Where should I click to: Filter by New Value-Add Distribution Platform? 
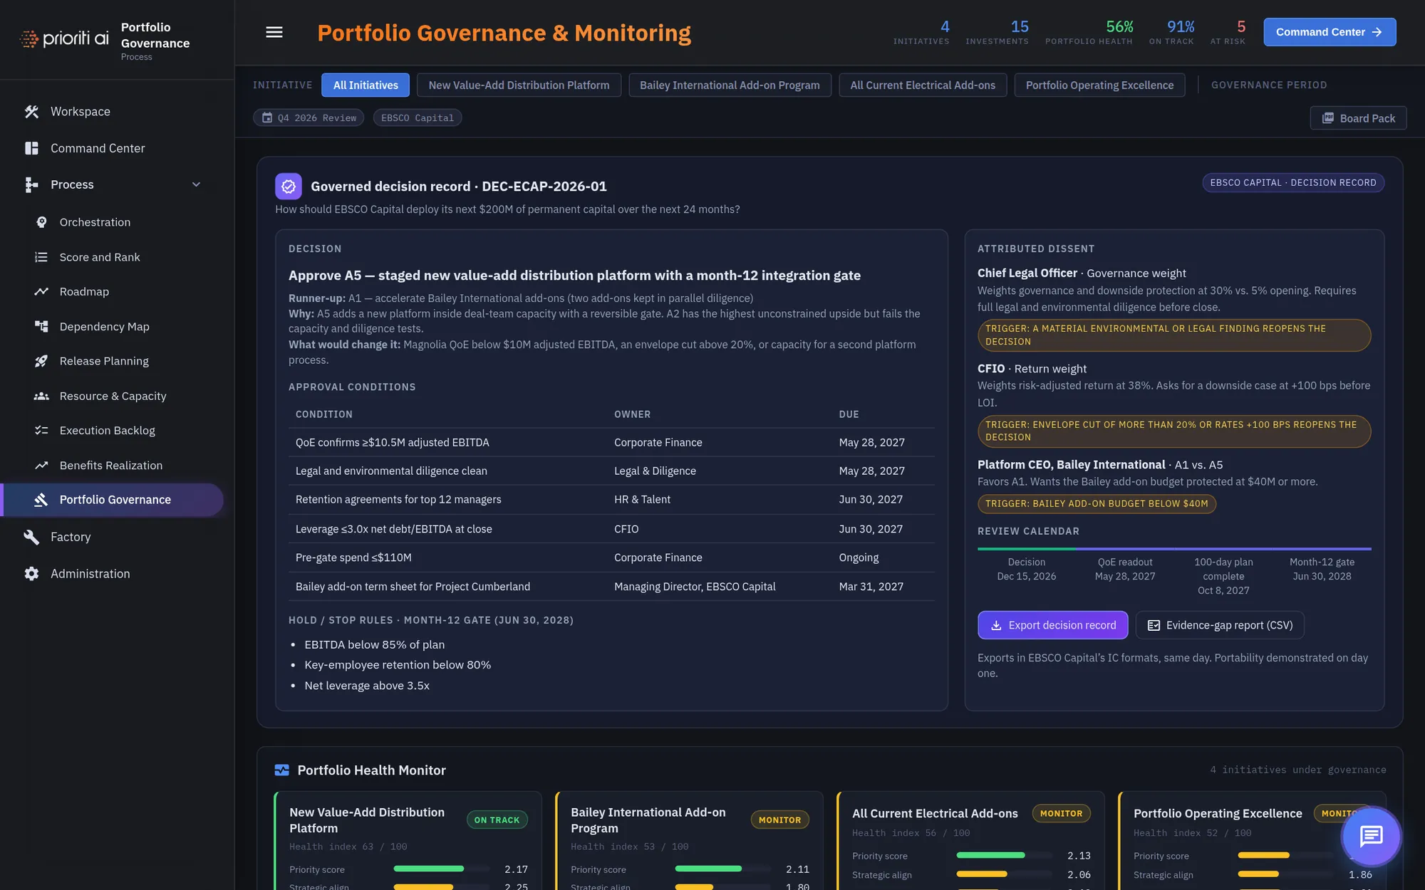click(519, 85)
